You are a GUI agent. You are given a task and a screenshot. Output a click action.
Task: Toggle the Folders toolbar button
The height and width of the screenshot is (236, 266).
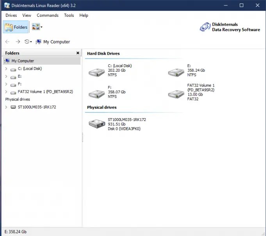[x=16, y=27]
